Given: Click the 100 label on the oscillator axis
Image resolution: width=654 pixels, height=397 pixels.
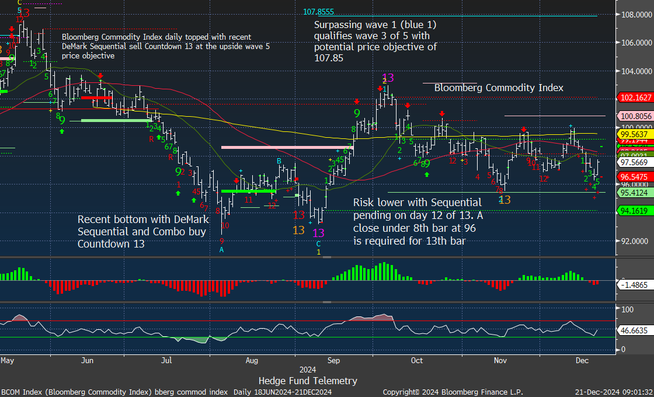Looking at the screenshot, I should (627, 309).
